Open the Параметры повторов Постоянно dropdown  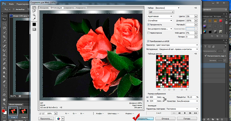pos(182,109)
